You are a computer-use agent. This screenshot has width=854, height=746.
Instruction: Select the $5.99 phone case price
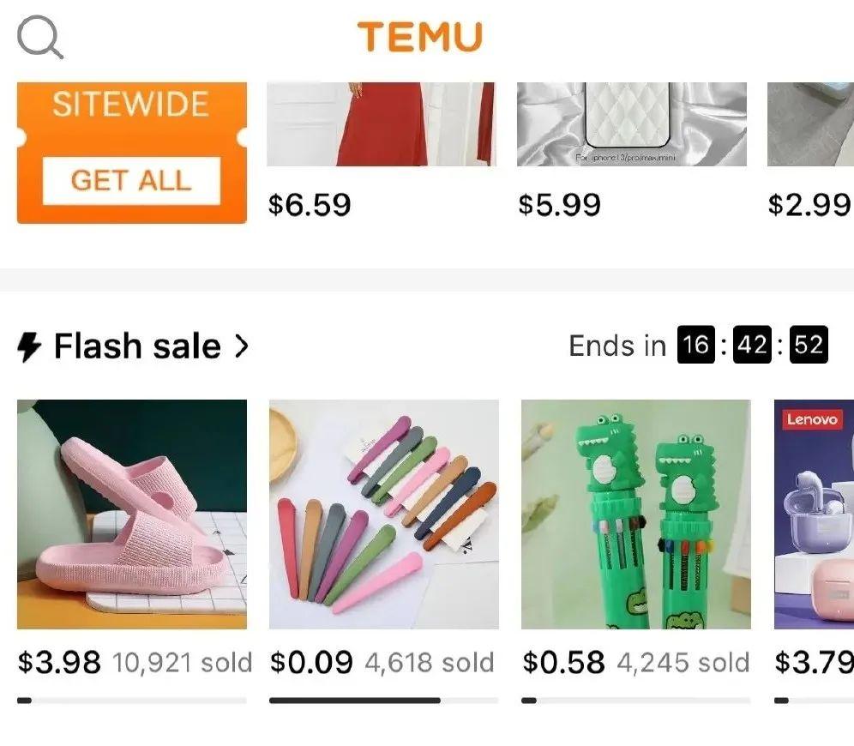coord(559,205)
